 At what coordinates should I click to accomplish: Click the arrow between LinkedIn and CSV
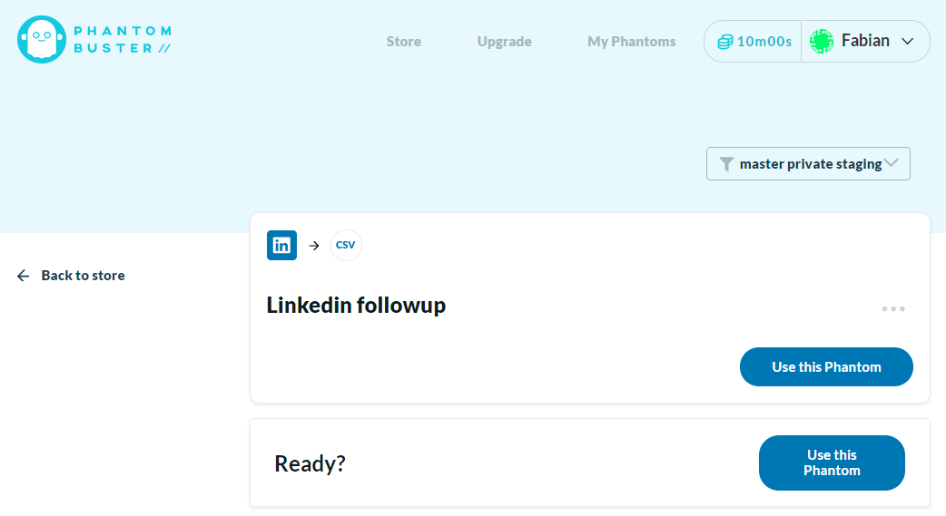[x=314, y=246]
